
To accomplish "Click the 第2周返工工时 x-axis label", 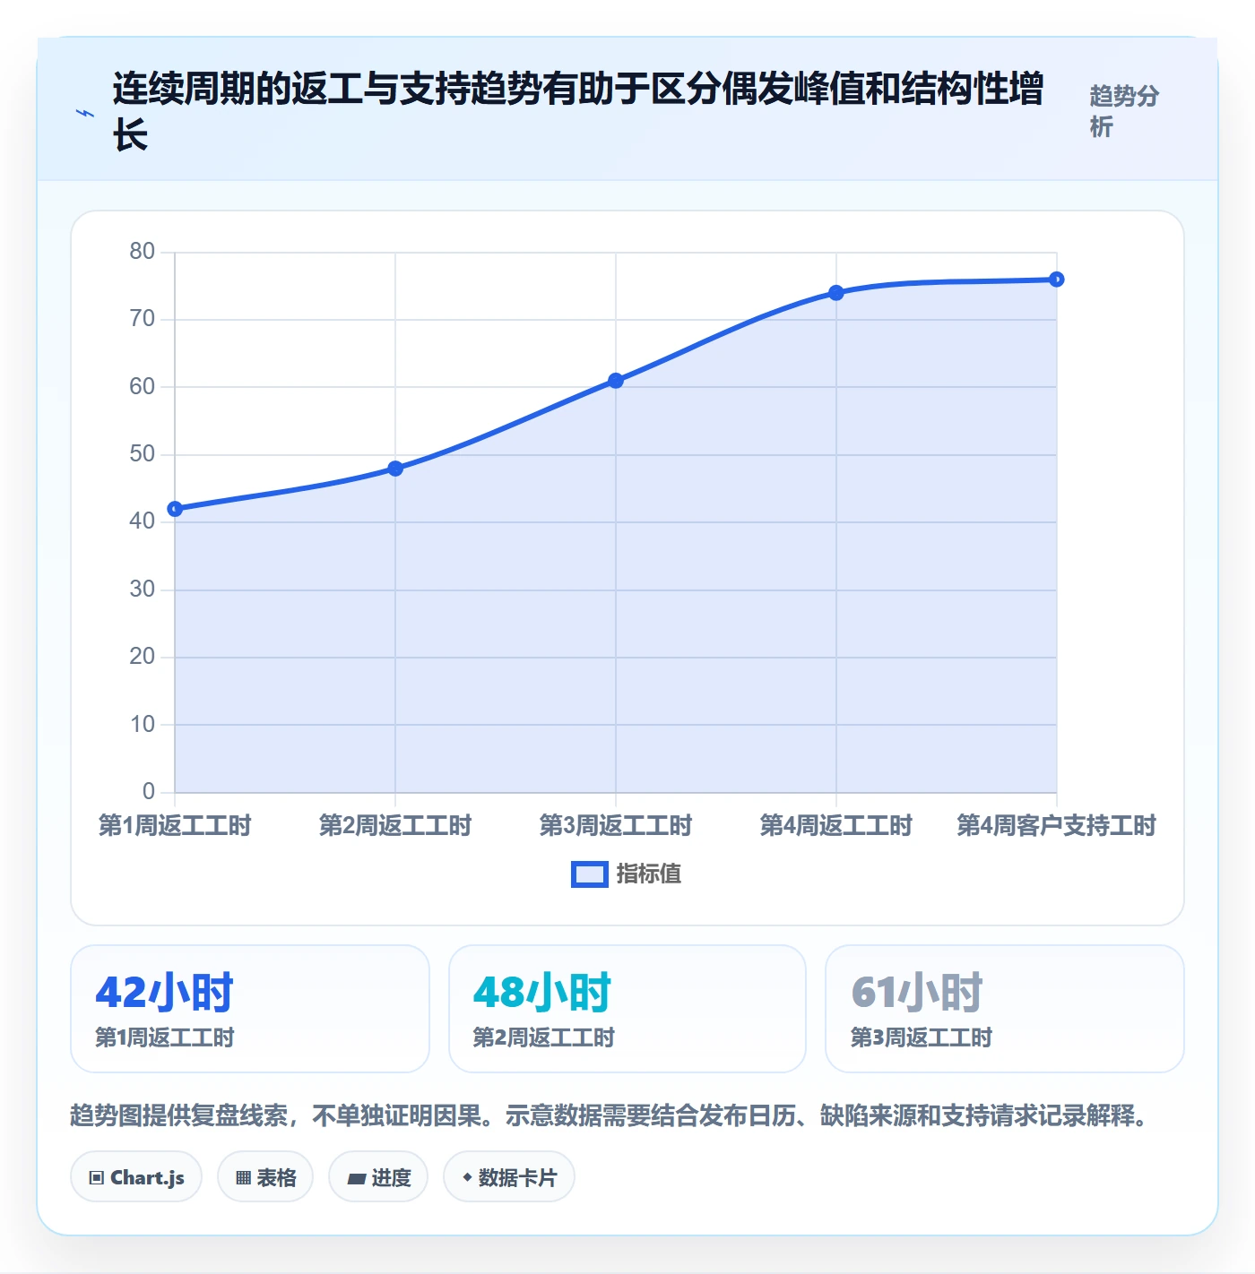I will tap(395, 825).
